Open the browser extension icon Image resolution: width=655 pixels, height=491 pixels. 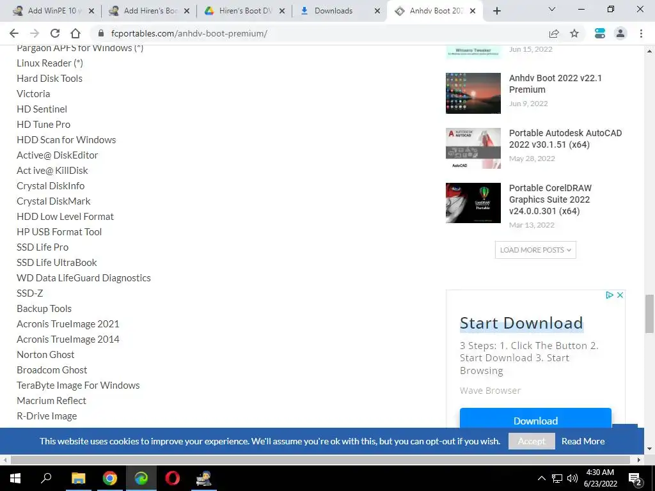point(600,33)
